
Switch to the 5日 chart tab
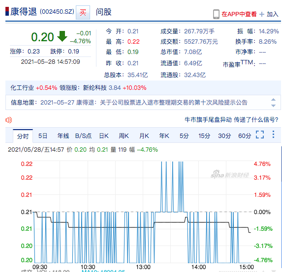point(43,136)
